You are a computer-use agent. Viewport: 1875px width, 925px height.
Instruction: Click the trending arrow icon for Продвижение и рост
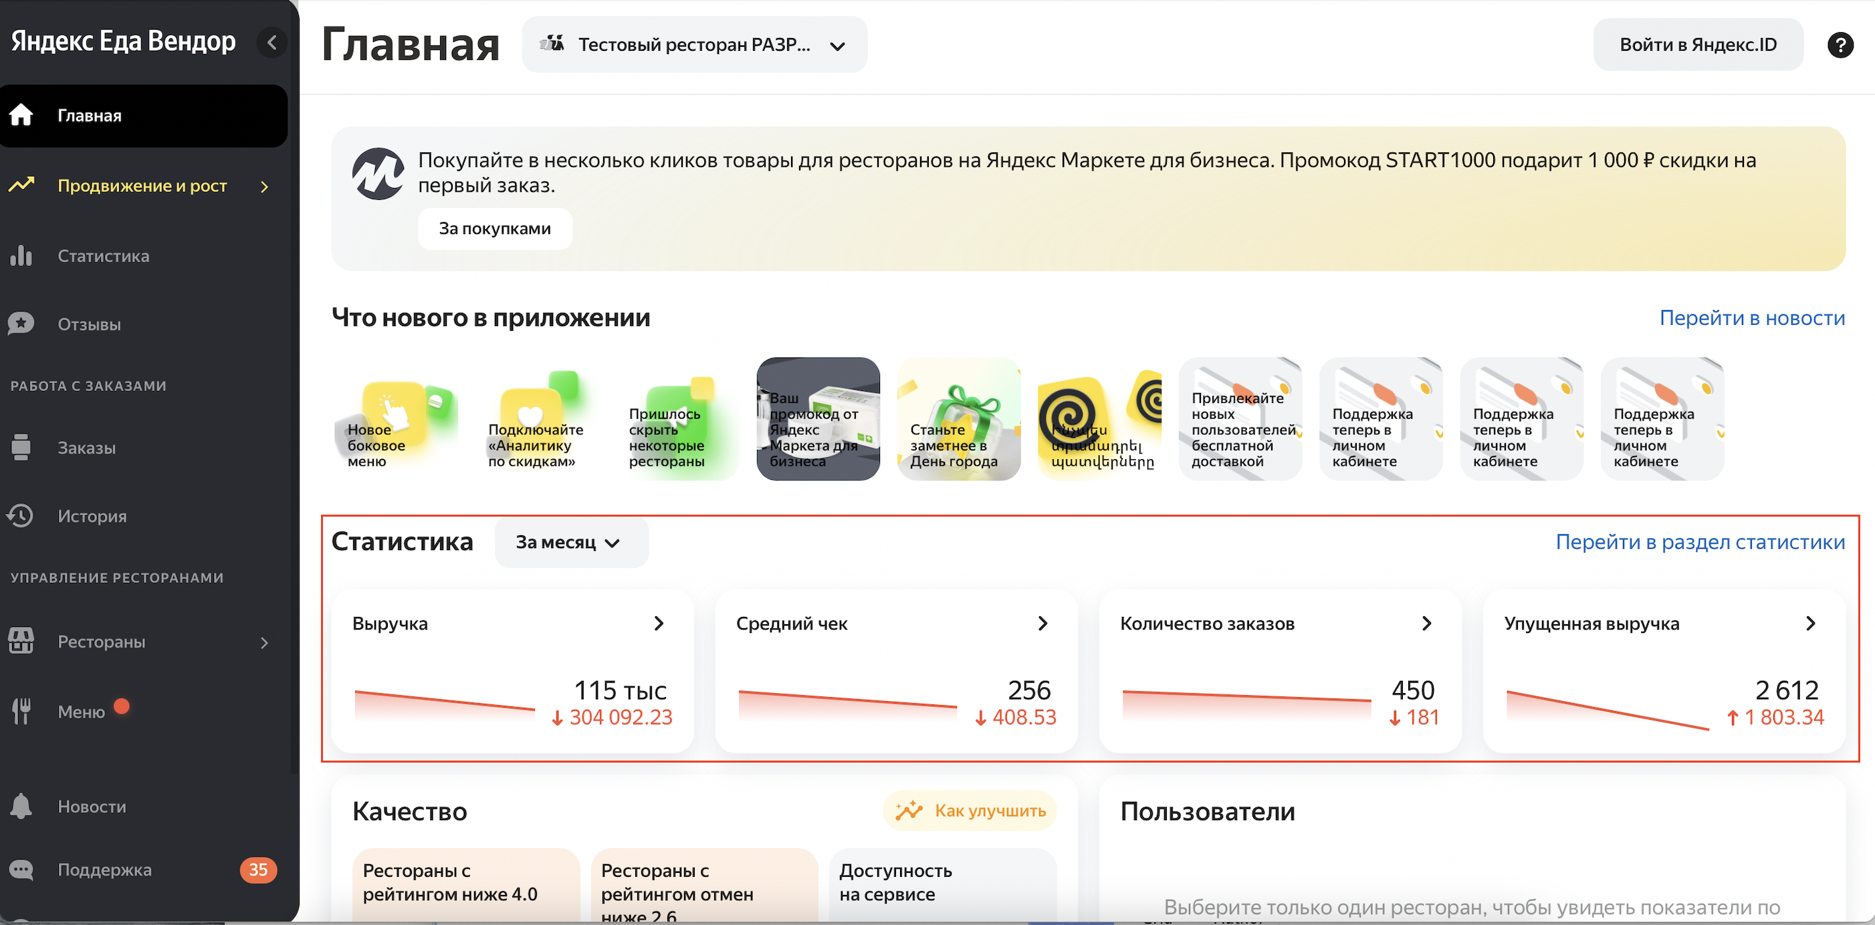tap(21, 185)
